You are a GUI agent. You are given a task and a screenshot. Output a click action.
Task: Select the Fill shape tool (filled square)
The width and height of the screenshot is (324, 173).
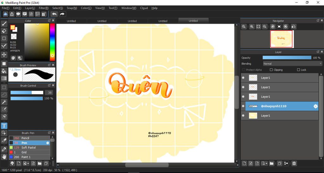point(4,64)
